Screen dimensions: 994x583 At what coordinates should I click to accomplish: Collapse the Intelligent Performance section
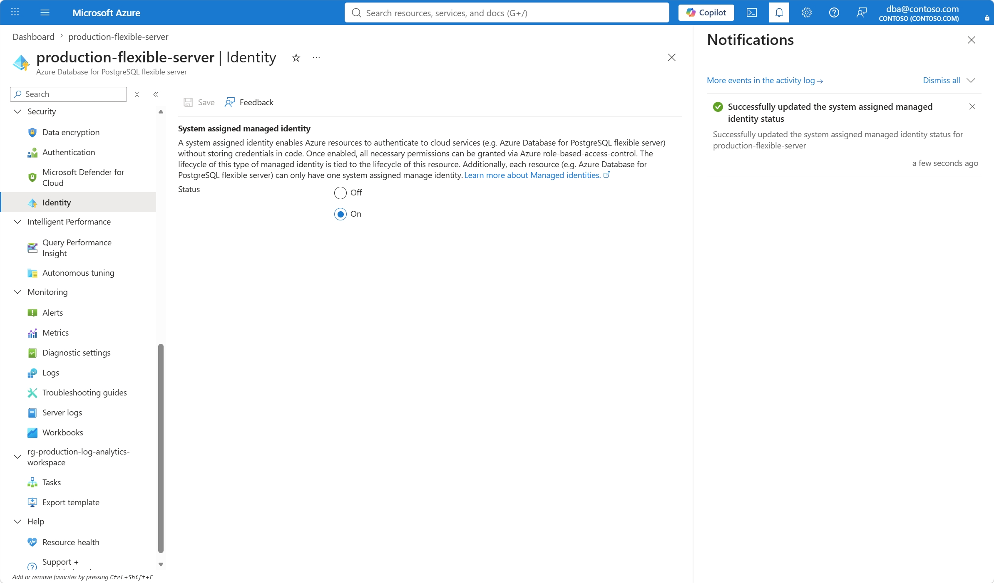click(x=17, y=222)
